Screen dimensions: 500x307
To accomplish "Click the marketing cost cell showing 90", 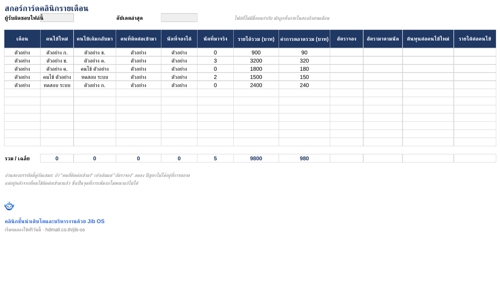I will (305, 52).
